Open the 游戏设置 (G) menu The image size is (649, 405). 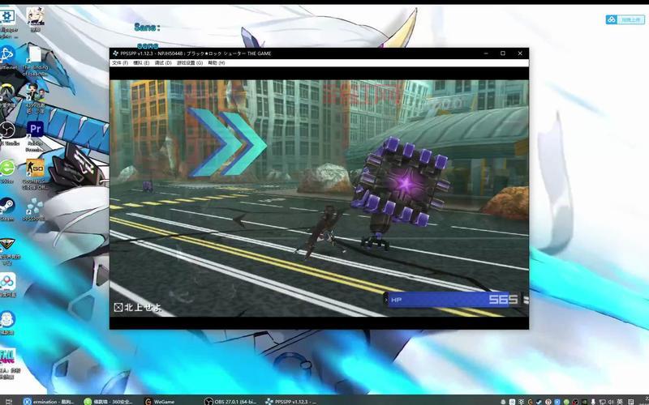(190, 63)
